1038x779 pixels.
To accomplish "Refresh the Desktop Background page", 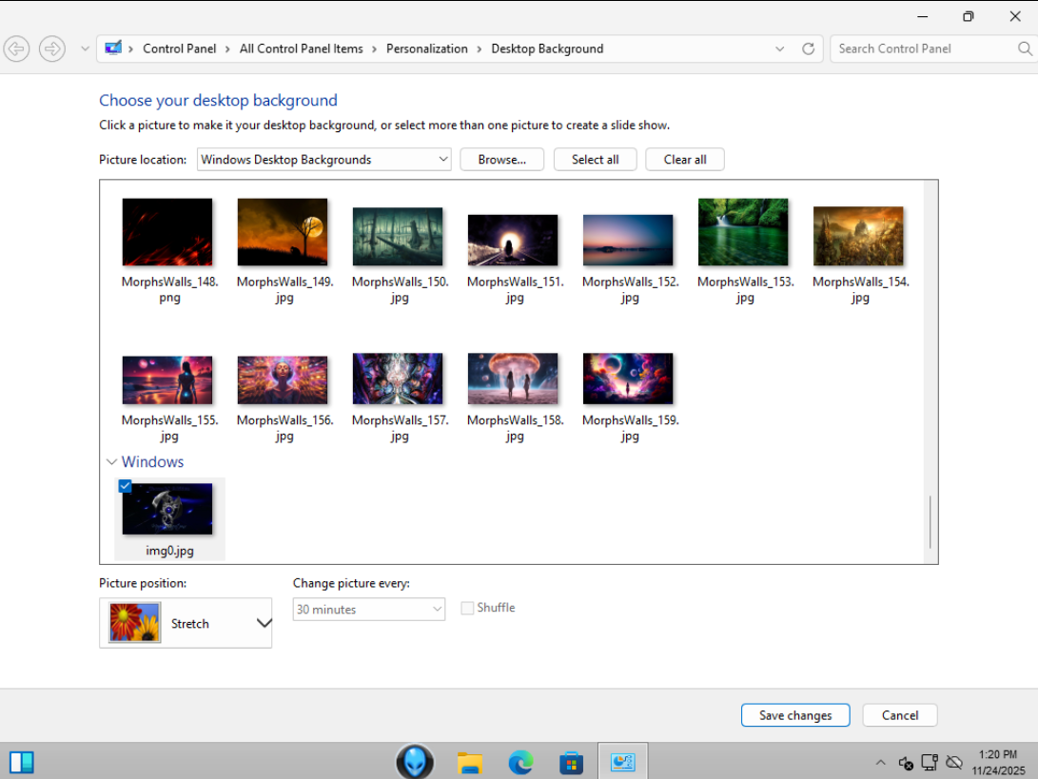I will 809,49.
